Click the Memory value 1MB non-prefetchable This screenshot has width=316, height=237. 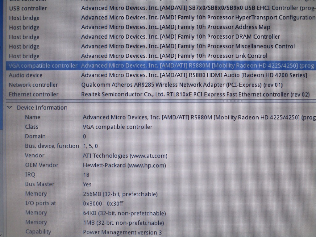[x=123, y=223]
